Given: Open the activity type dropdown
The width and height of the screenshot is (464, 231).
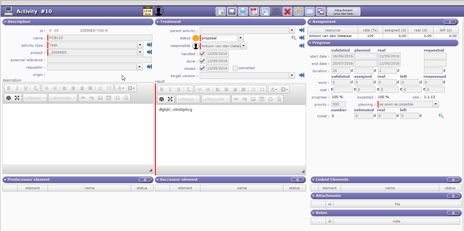Looking at the screenshot, I should pyautogui.click(x=140, y=45).
